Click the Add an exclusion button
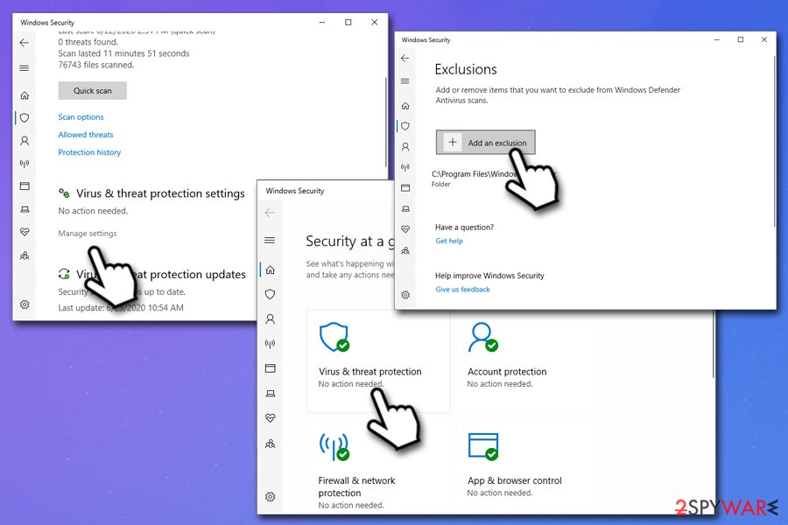788x525 pixels. 485,142
